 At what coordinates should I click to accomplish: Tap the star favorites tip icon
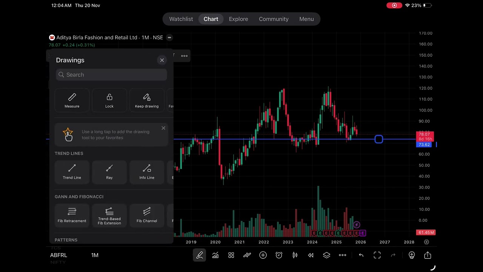pyautogui.click(x=68, y=134)
